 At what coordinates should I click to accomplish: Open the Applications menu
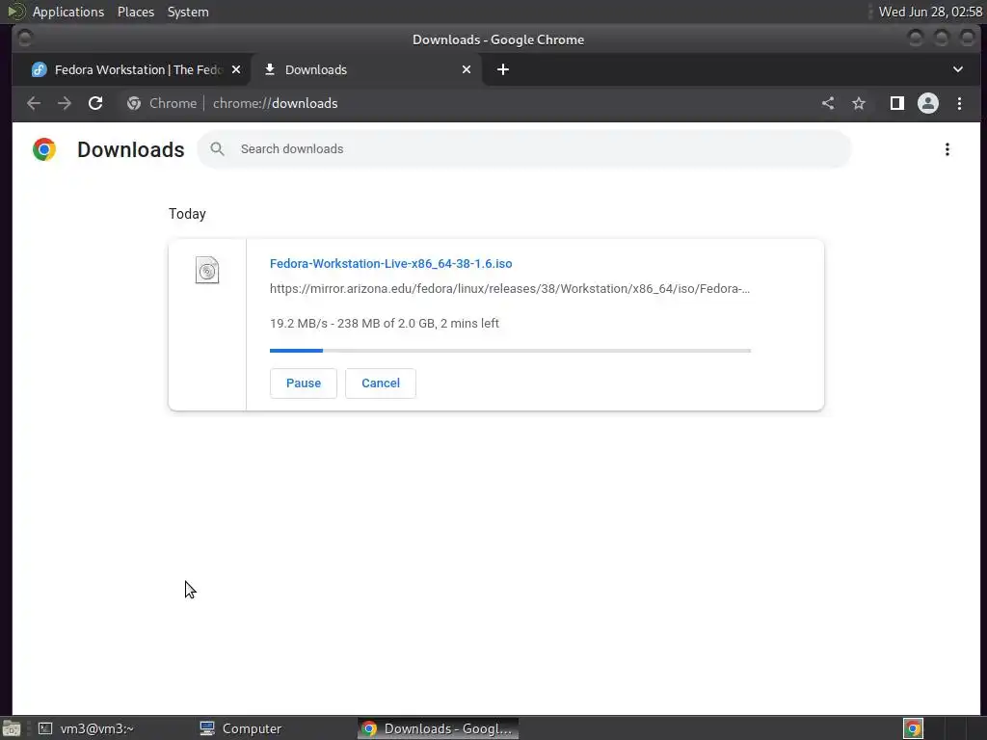pyautogui.click(x=68, y=12)
